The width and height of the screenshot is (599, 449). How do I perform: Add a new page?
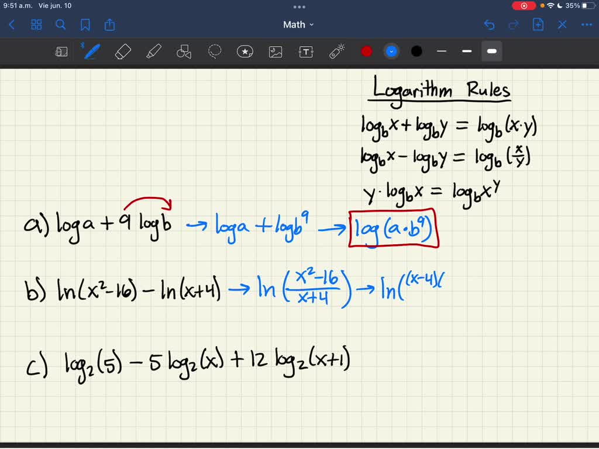coord(538,25)
